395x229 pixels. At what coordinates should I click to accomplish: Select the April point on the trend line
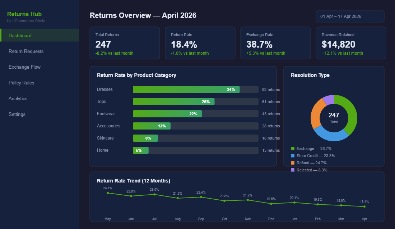point(364,207)
